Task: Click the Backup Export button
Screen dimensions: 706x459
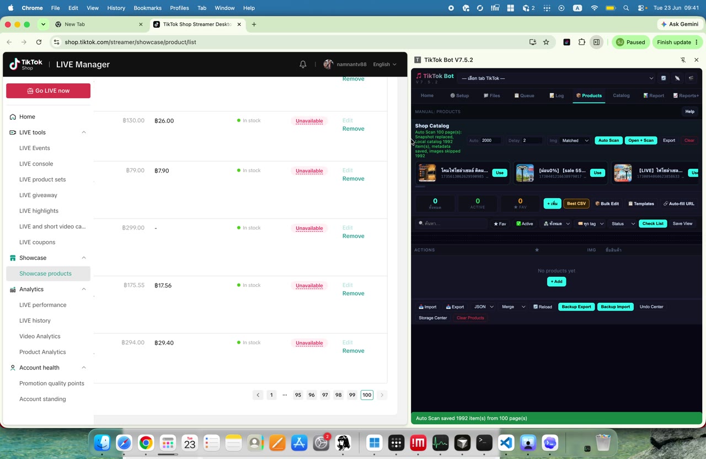Action: point(576,307)
